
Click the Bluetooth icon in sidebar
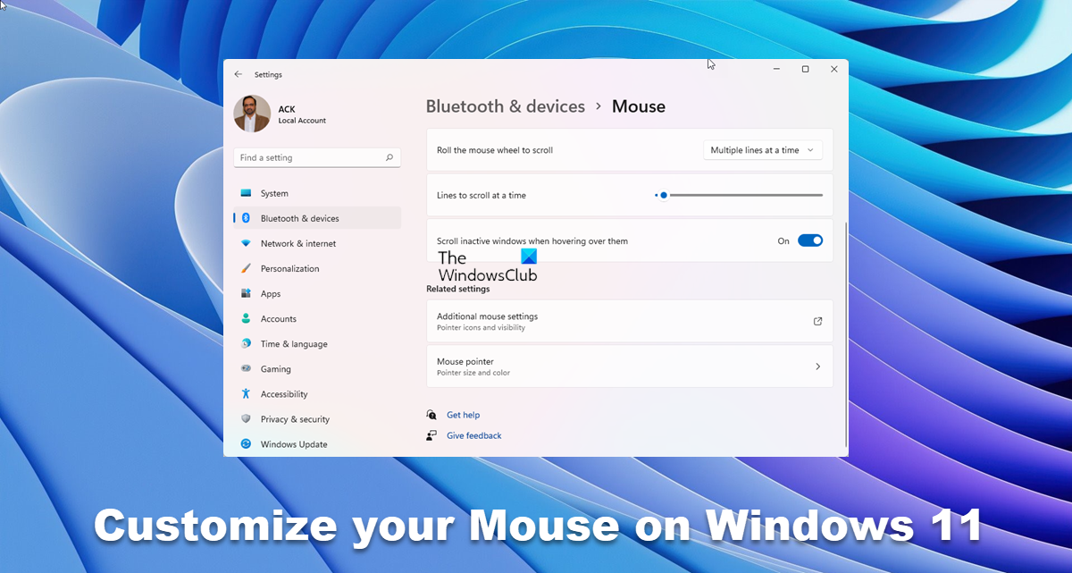click(246, 218)
